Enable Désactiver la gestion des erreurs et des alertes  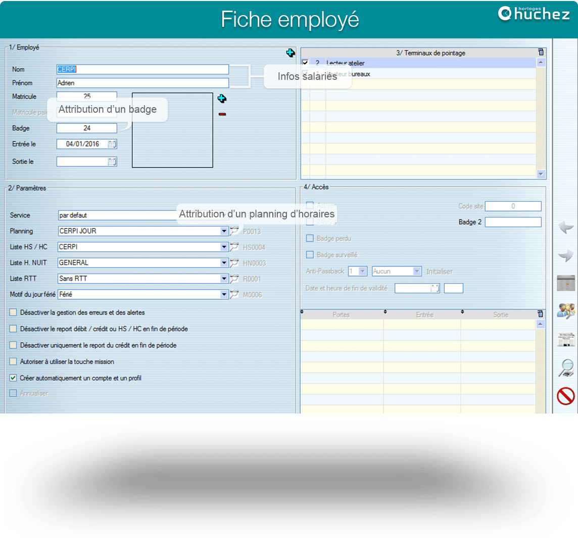(13, 313)
